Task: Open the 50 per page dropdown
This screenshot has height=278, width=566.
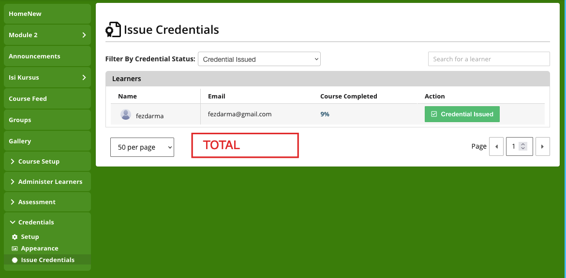Action: click(142, 147)
